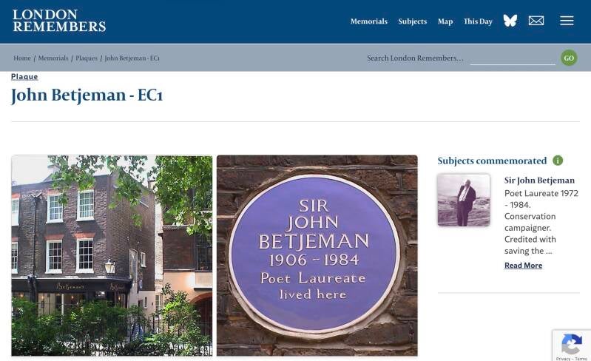Screen dimensions: 591x361
Task: Open the This Day menu item
Action: (478, 21)
